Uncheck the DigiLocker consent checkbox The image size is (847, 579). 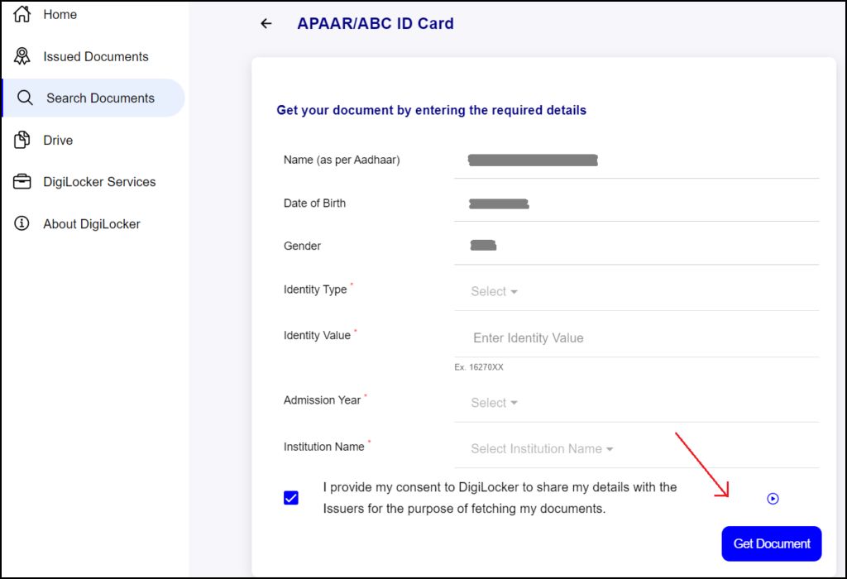point(291,497)
